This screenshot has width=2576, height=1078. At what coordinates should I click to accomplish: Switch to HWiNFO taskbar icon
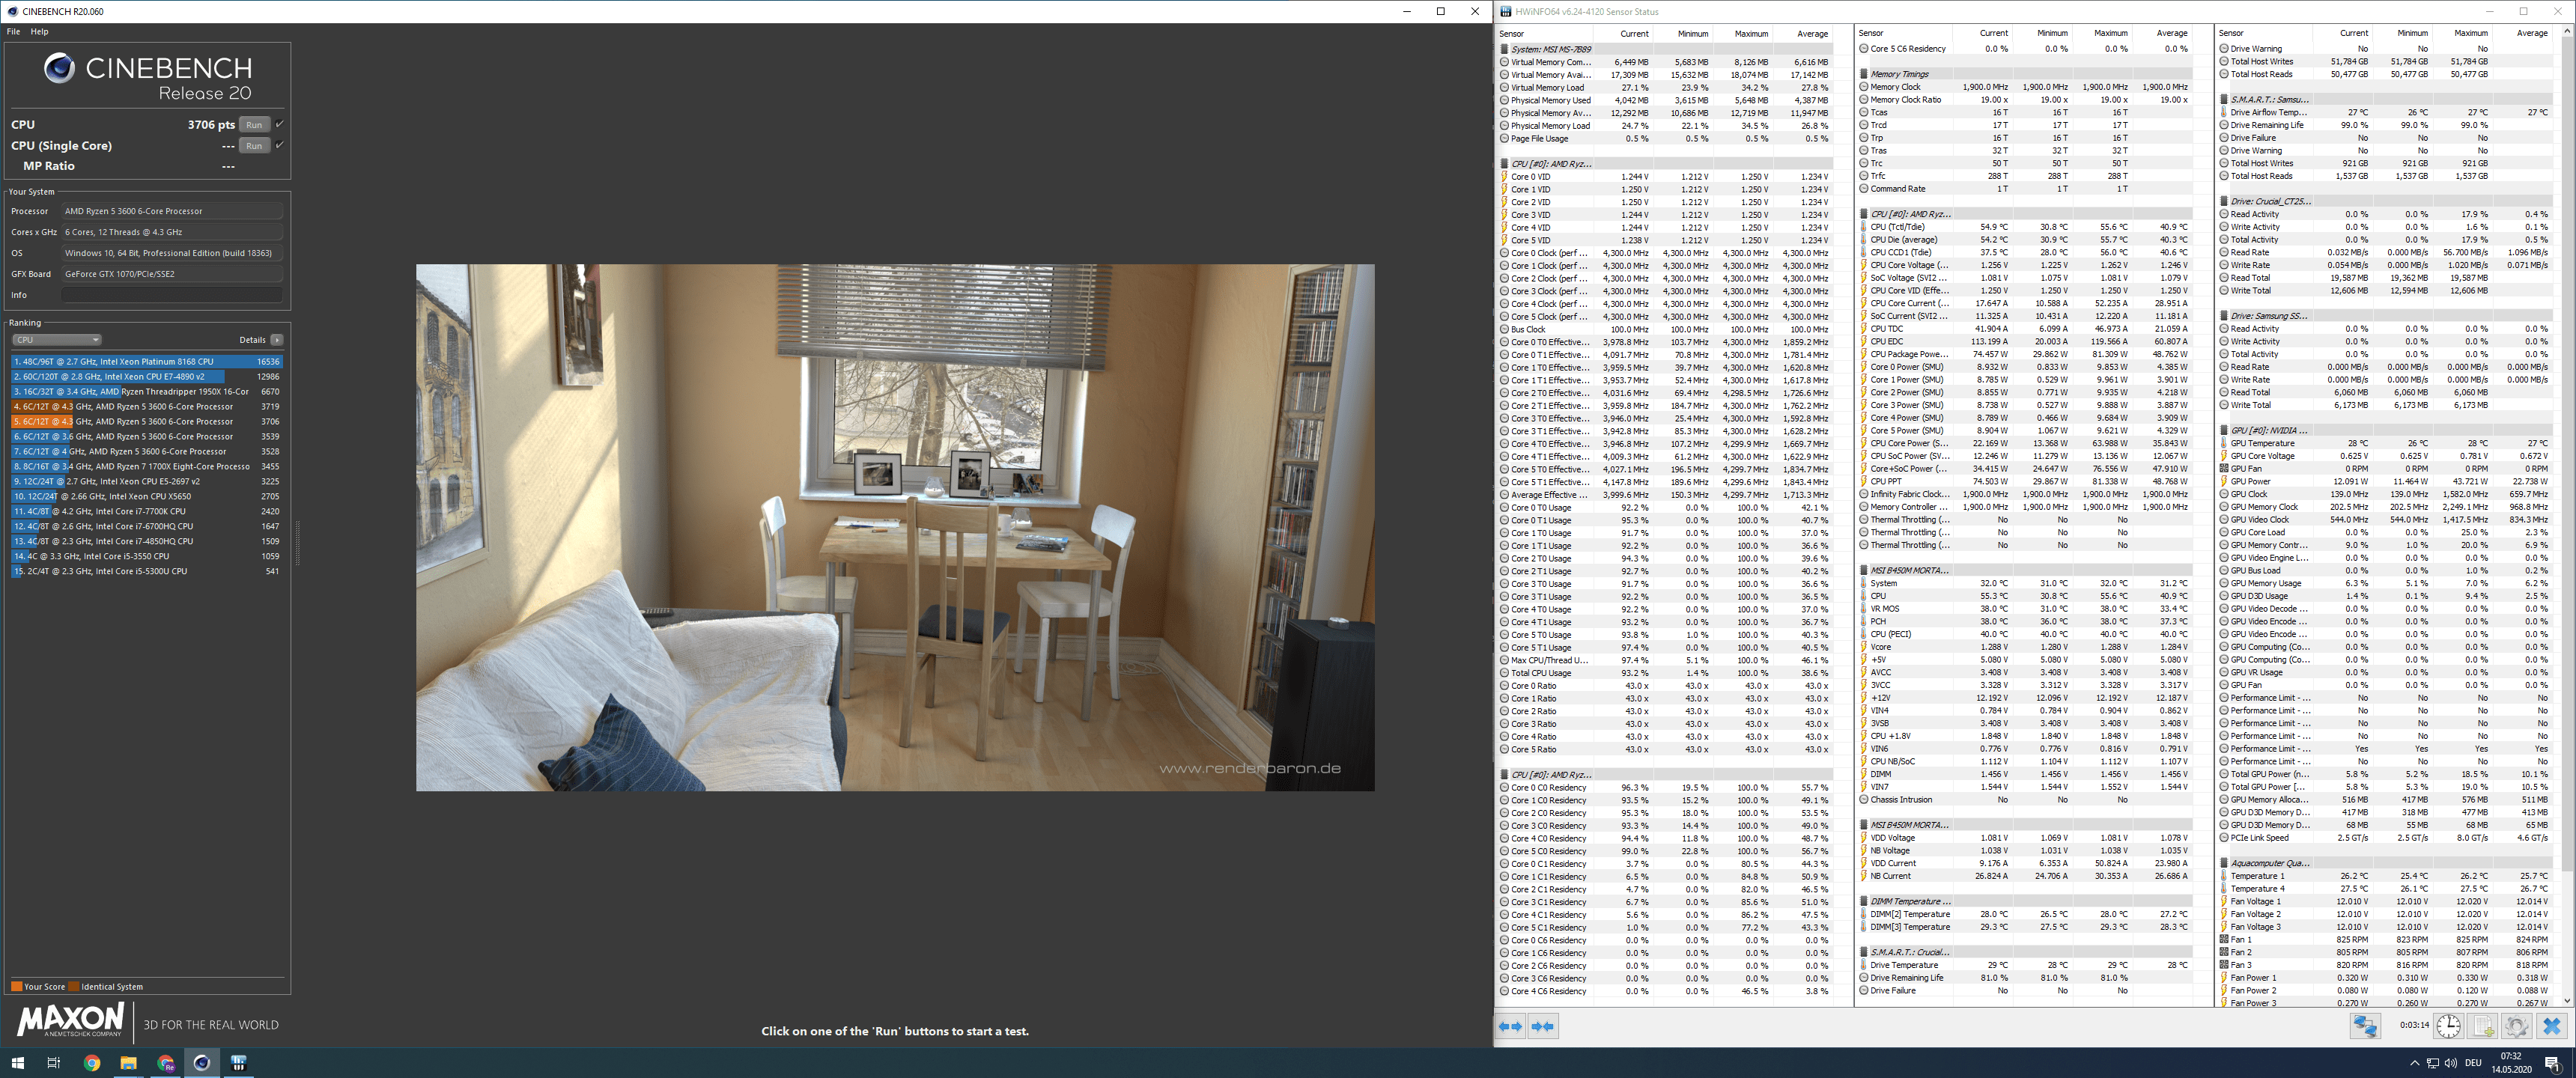point(238,1063)
